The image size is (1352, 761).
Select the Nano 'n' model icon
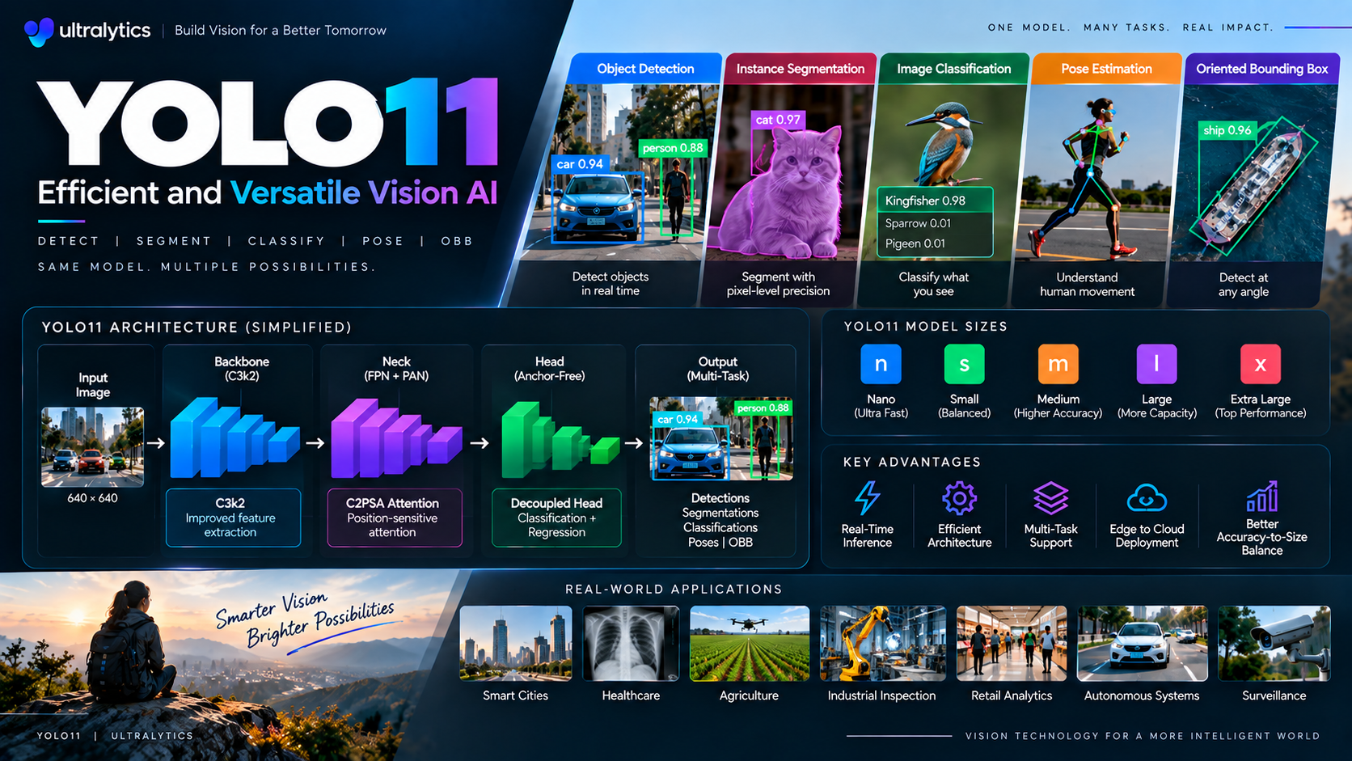pyautogui.click(x=881, y=364)
